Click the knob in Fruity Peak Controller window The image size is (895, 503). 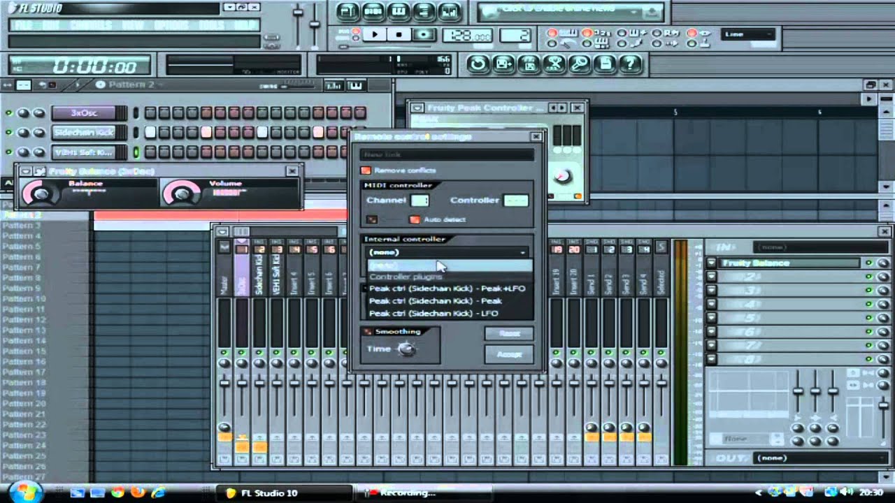tap(563, 176)
